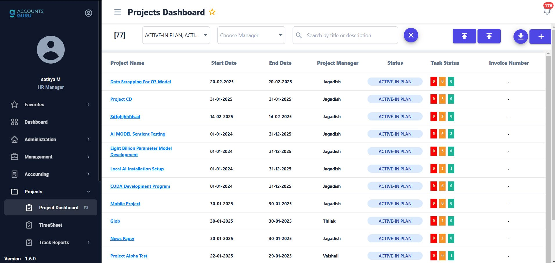Click the download icon button on the toolbar
Screen dimensions: 555x263
tap(520, 36)
